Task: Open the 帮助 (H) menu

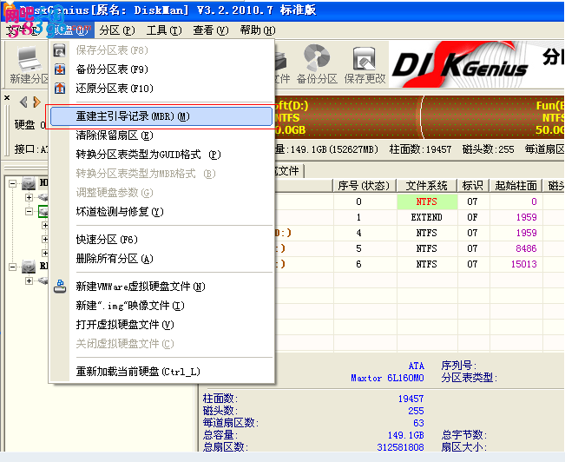Action: [258, 30]
